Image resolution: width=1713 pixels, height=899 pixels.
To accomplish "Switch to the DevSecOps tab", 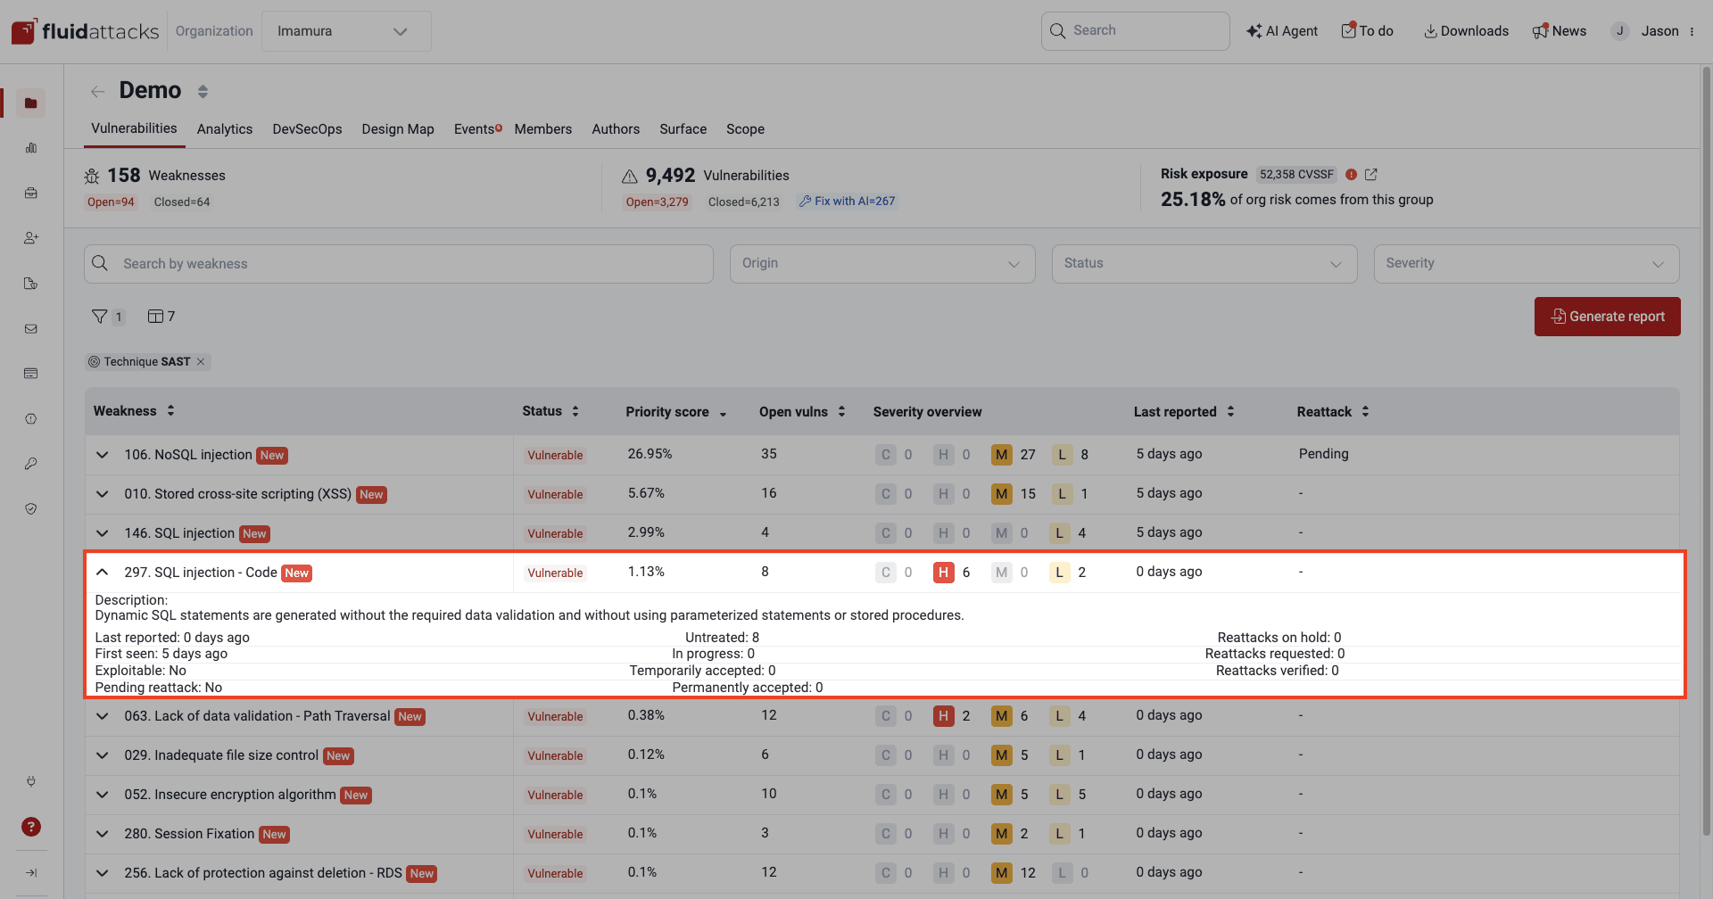I will tap(307, 129).
